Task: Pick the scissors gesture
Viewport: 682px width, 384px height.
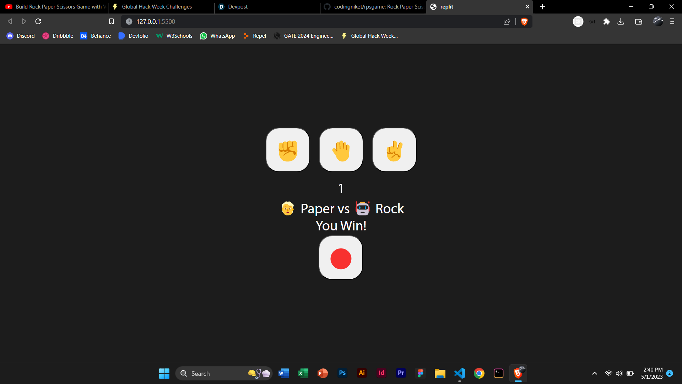Action: point(394,149)
